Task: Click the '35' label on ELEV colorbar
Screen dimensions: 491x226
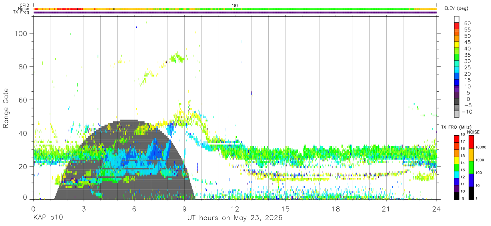Action: coord(467,55)
